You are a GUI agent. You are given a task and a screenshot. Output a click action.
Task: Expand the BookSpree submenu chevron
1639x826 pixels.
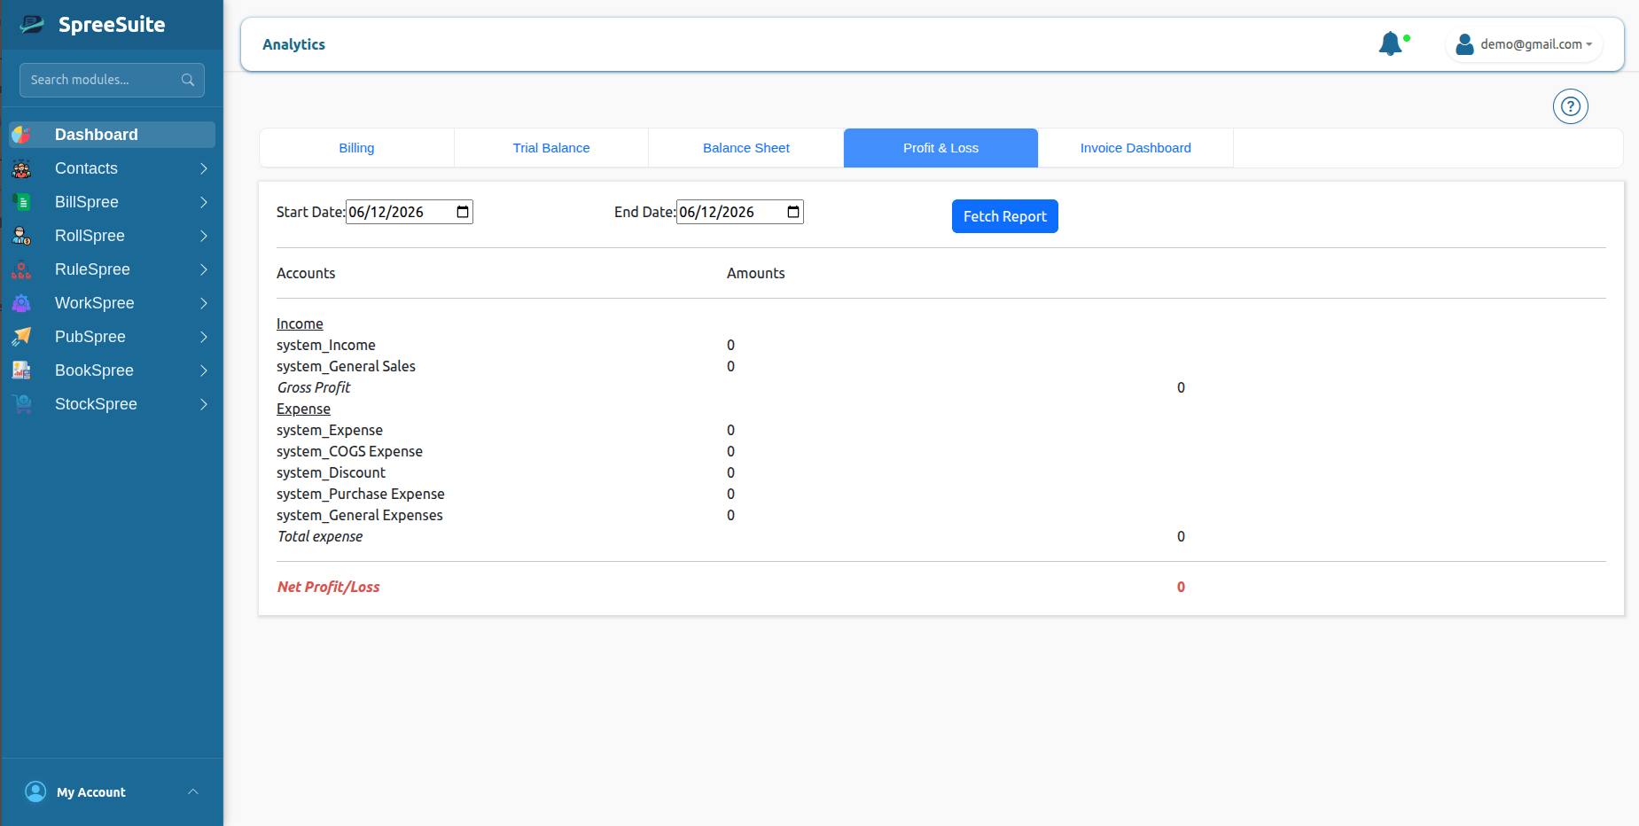pyautogui.click(x=204, y=370)
